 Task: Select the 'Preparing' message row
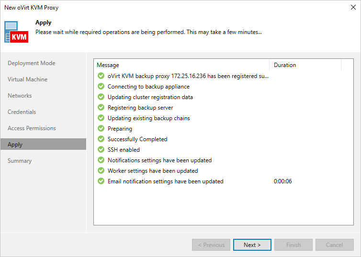click(x=120, y=129)
